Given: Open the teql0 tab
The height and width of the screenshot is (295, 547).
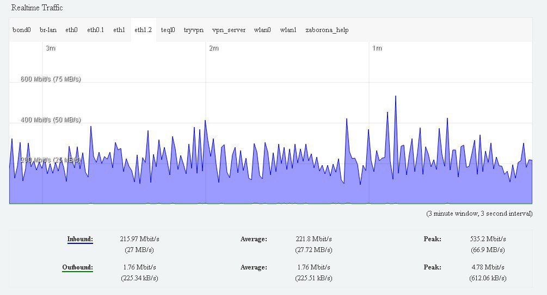Looking at the screenshot, I should [168, 30].
